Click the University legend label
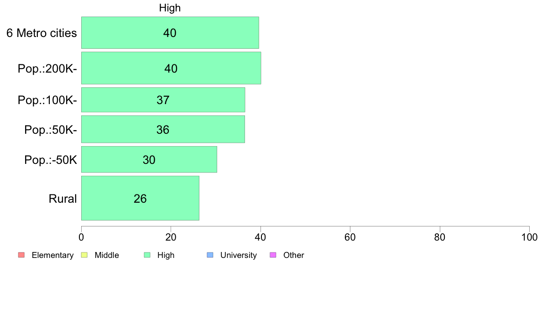 239,255
